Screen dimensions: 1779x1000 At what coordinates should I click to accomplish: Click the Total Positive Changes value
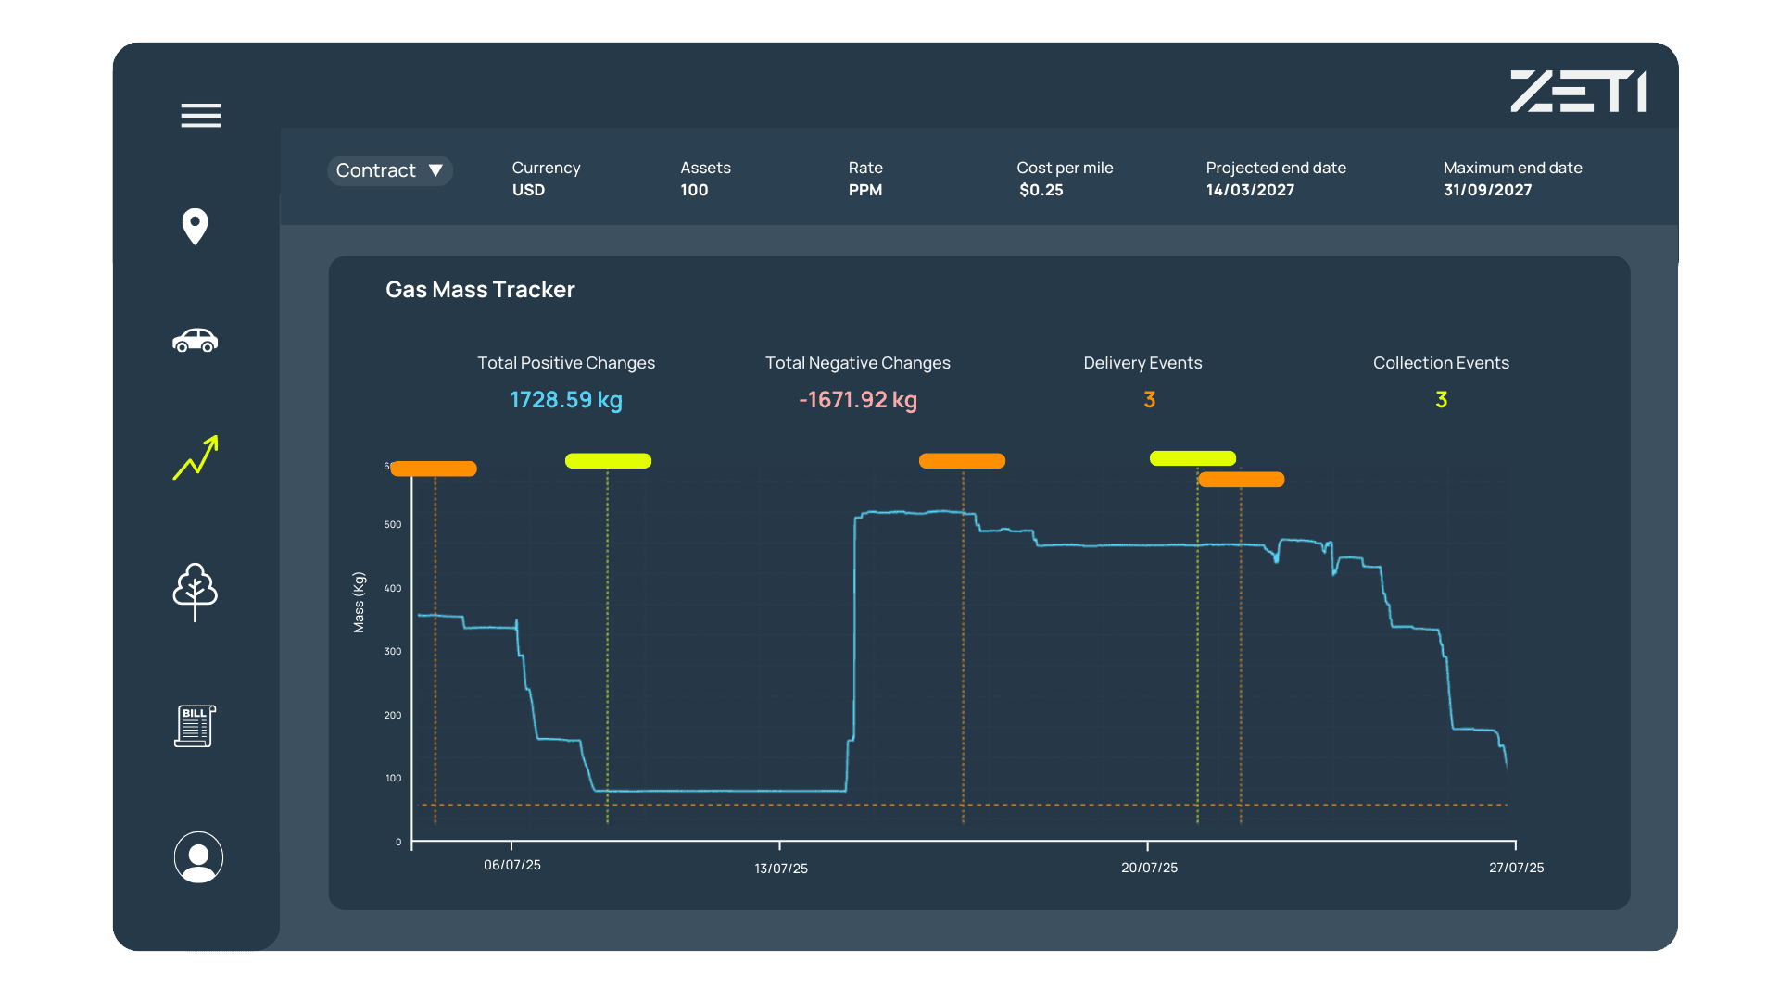click(x=566, y=400)
